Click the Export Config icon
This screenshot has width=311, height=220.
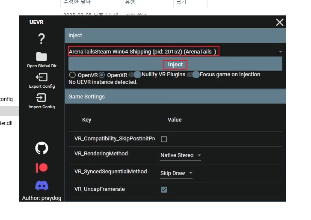click(x=41, y=77)
